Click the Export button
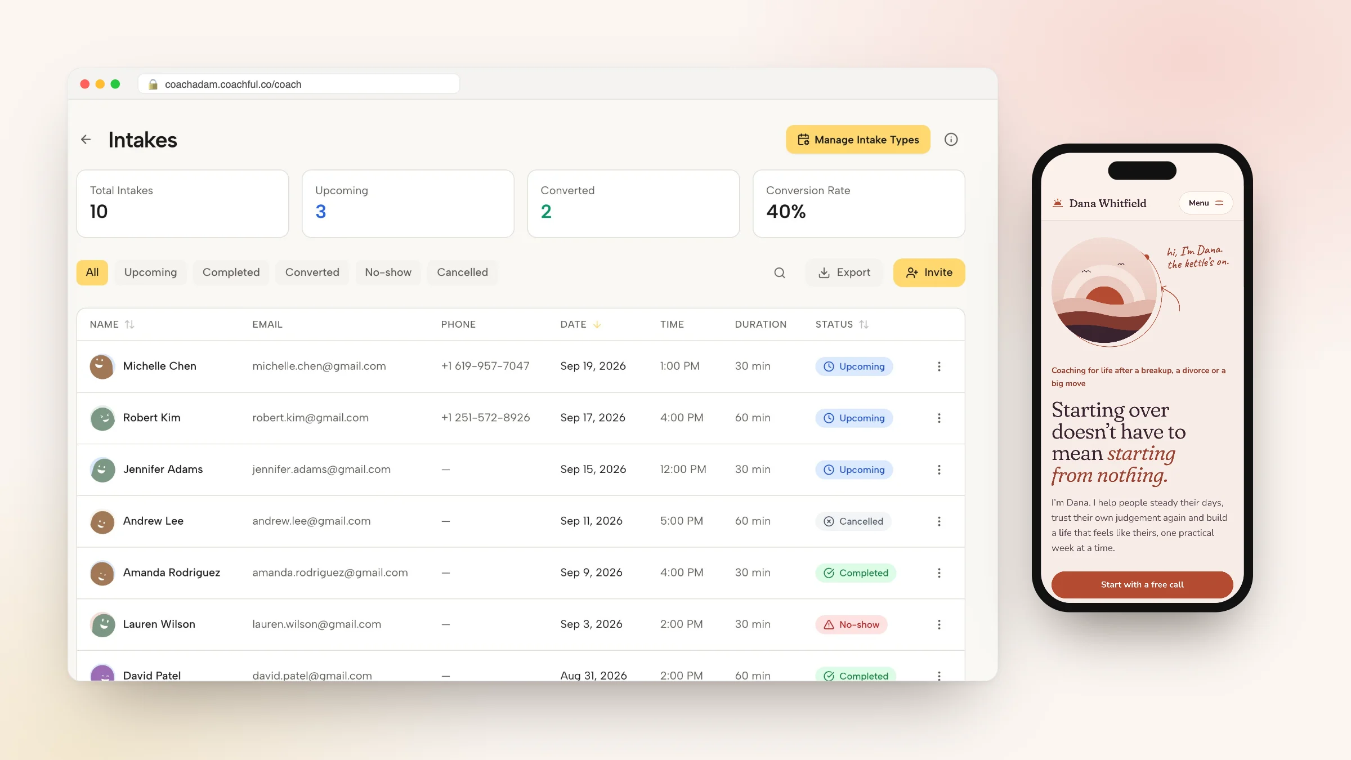The width and height of the screenshot is (1351, 760). tap(844, 273)
